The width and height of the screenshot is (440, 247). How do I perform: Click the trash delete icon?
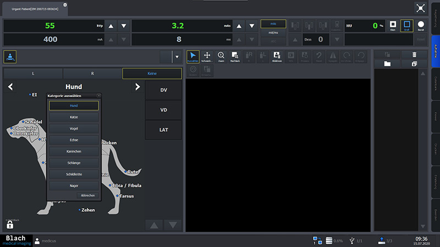pyautogui.click(x=415, y=54)
